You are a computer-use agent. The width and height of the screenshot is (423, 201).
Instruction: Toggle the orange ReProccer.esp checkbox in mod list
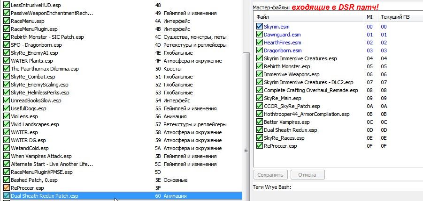6,188
